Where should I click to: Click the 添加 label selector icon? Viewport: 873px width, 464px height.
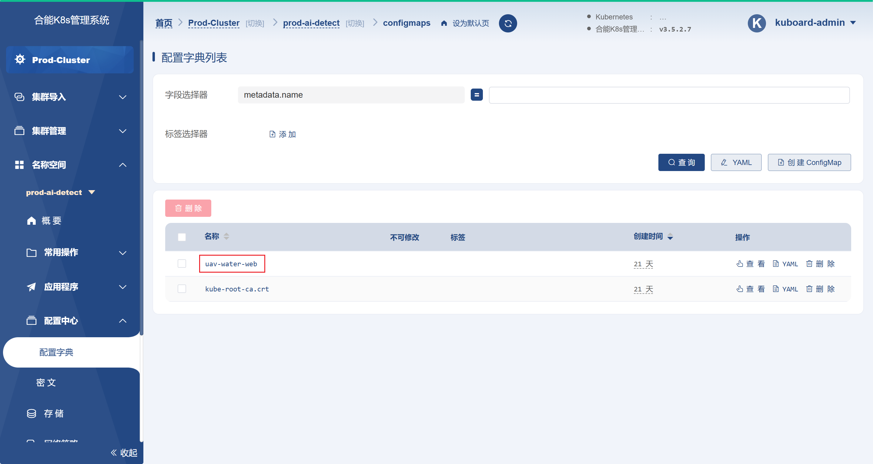tap(272, 134)
